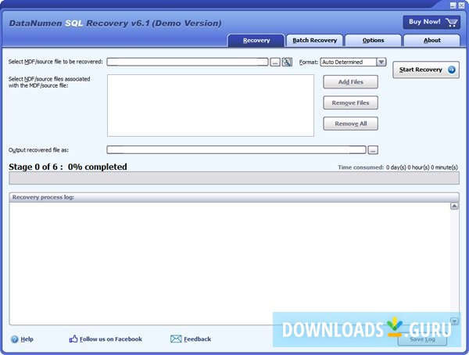Open the Feedback link
The width and height of the screenshot is (469, 355).
(198, 339)
